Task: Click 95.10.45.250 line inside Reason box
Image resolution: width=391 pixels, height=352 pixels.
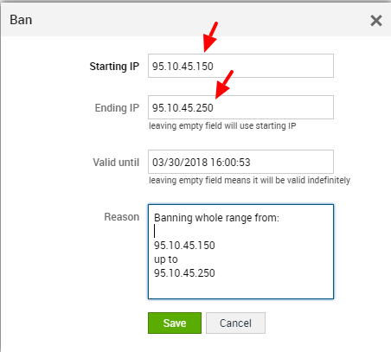Action: click(184, 273)
